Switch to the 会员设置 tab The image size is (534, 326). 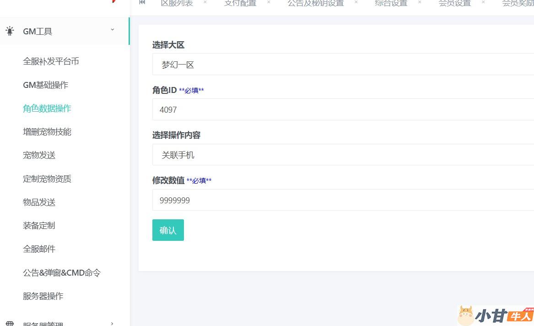pyautogui.click(x=454, y=3)
